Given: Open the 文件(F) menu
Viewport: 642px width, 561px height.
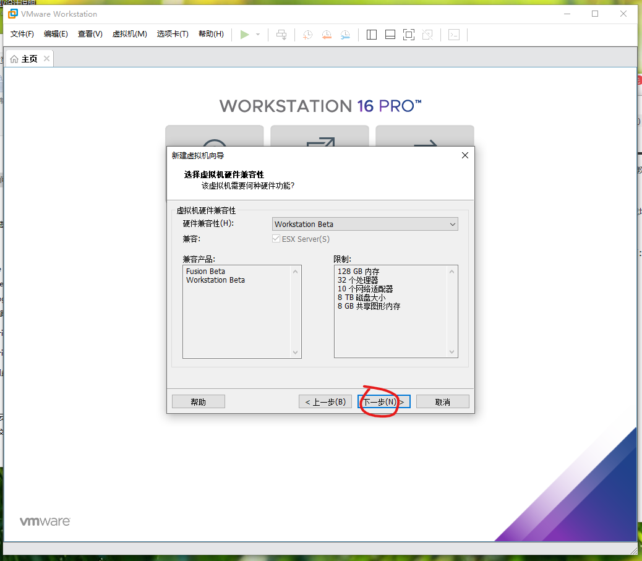Looking at the screenshot, I should point(22,34).
